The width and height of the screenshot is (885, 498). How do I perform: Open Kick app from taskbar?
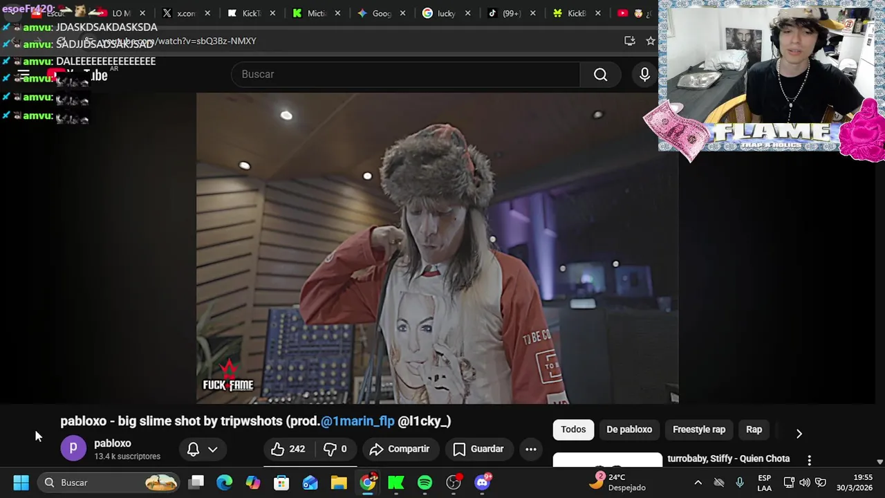[x=396, y=482]
